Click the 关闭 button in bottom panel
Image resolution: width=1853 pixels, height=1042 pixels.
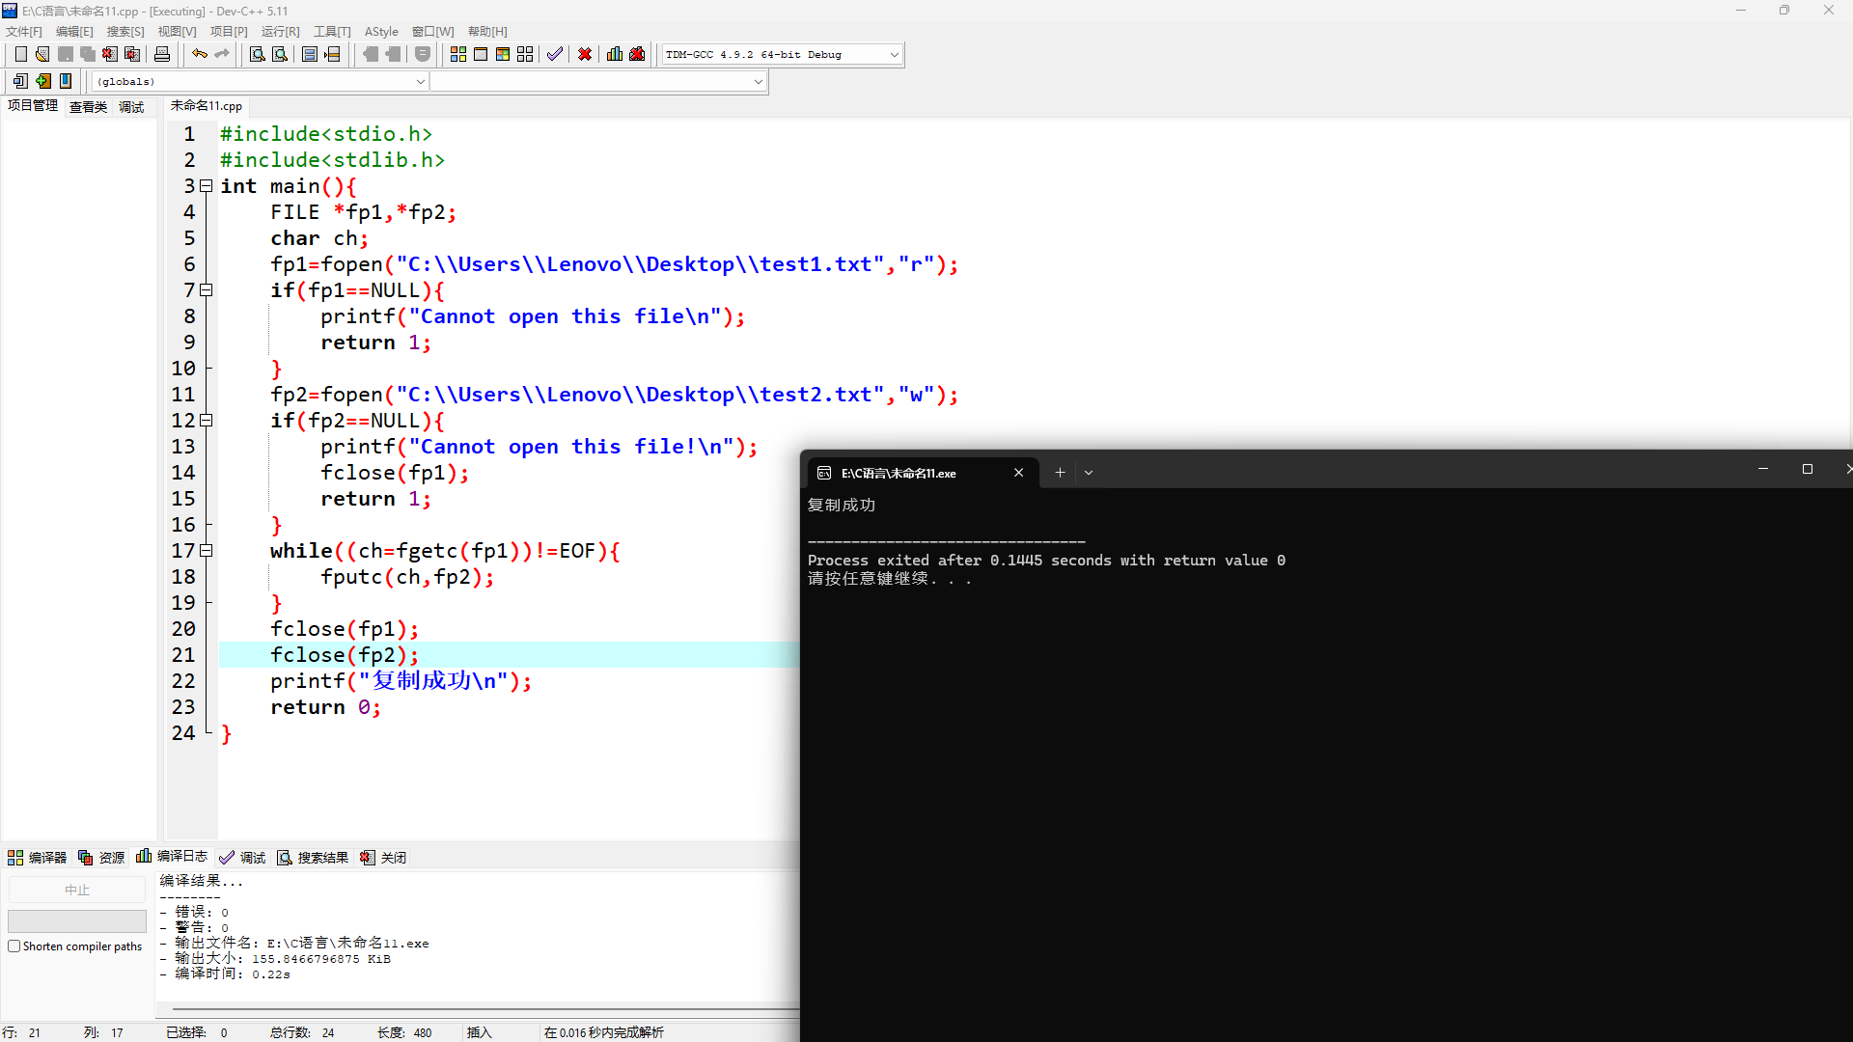point(384,858)
